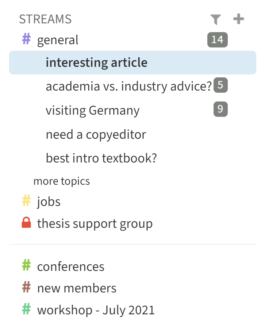Open the academia vs. industry advice topic
The width and height of the screenshot is (265, 326).
[128, 86]
